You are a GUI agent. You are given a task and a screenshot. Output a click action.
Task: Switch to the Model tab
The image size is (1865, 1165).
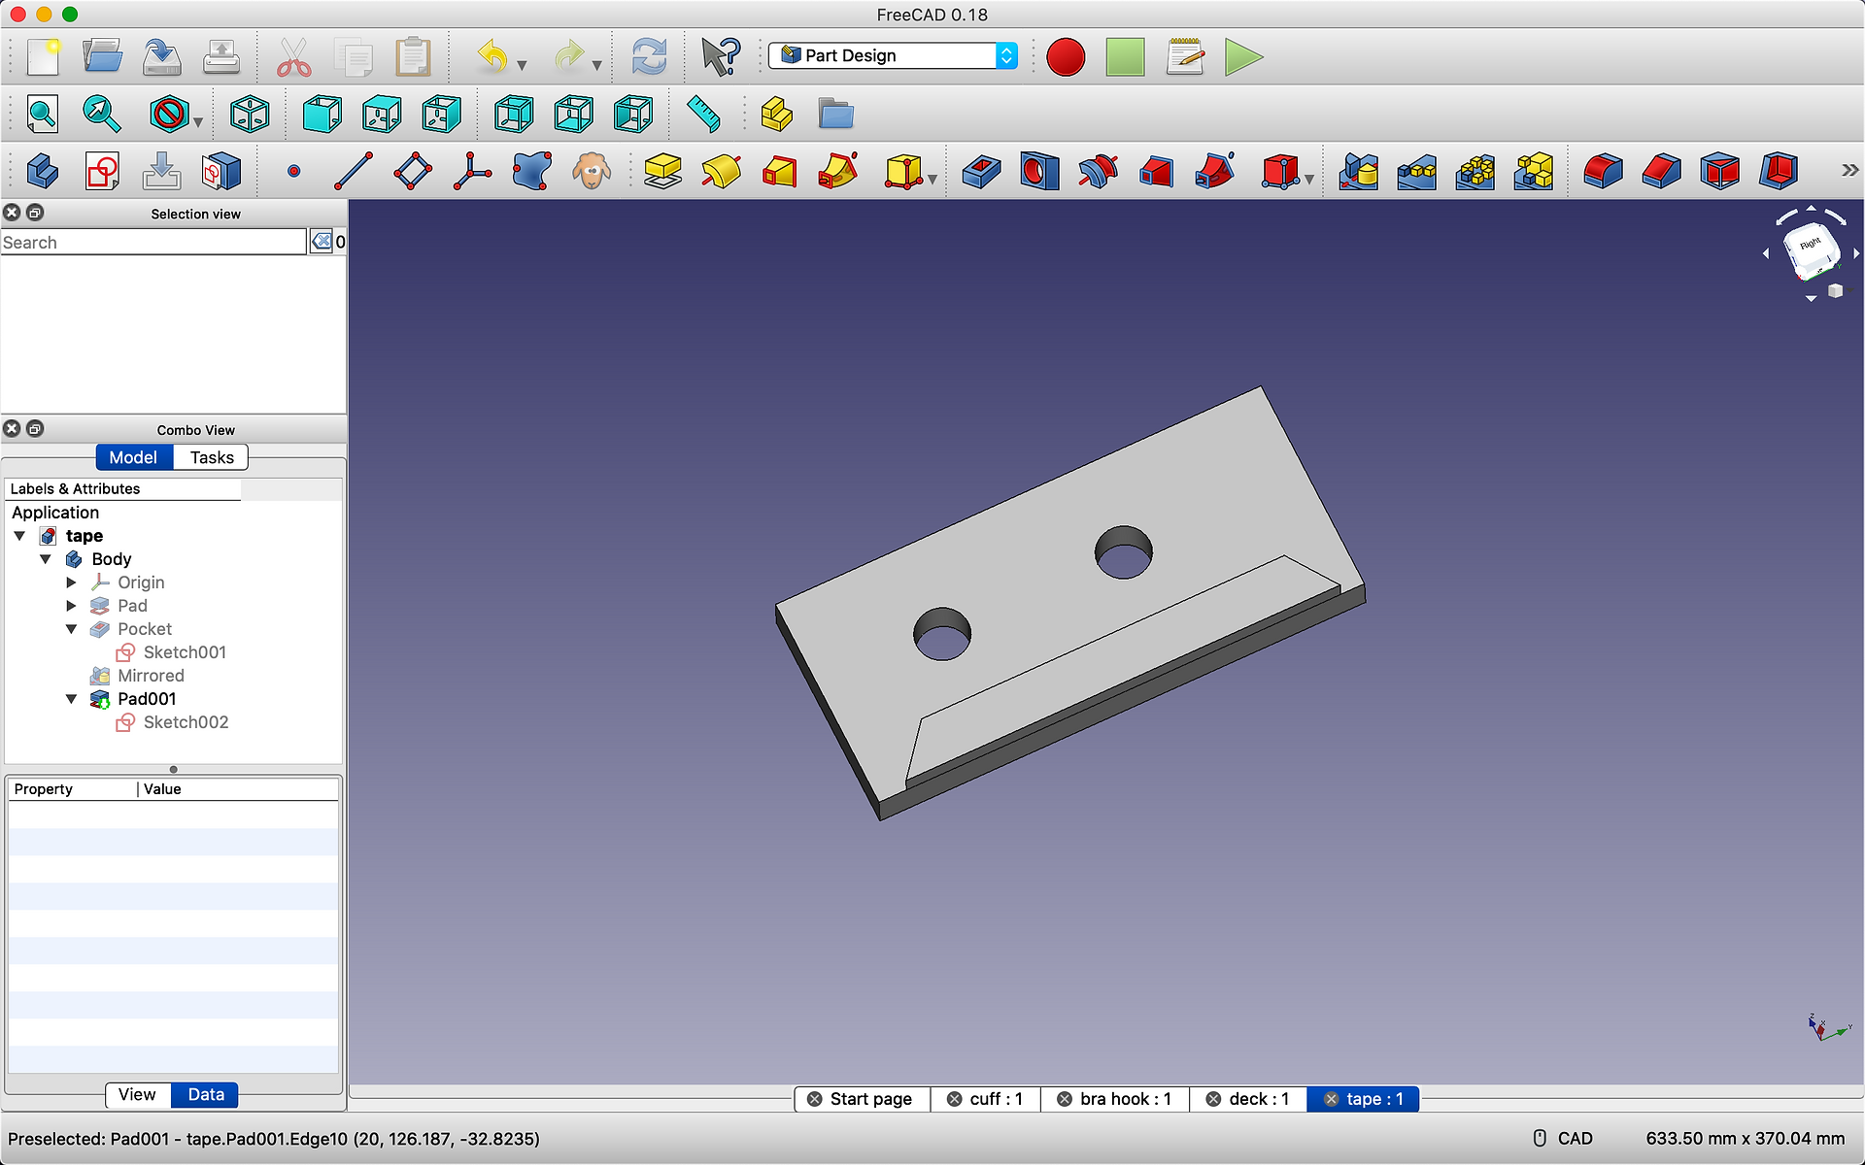pyautogui.click(x=134, y=457)
